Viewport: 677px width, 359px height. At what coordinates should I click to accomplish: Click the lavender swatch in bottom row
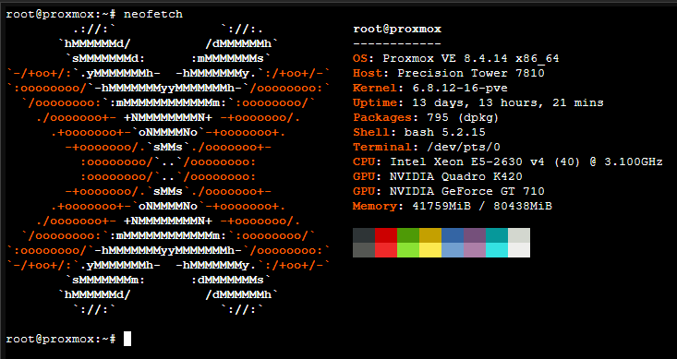click(x=475, y=250)
